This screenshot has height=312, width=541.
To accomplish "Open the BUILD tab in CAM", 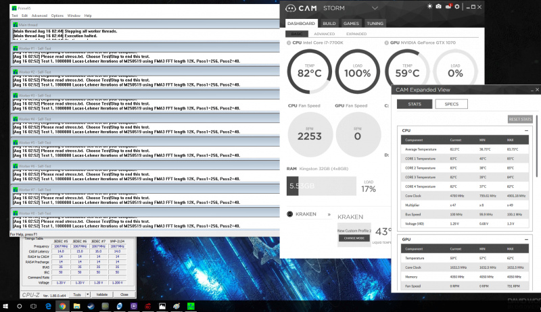I will click(x=329, y=24).
